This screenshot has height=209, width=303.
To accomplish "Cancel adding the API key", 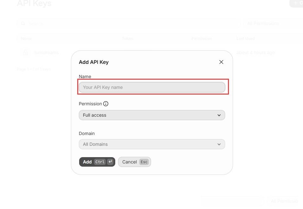I will click(135, 162).
